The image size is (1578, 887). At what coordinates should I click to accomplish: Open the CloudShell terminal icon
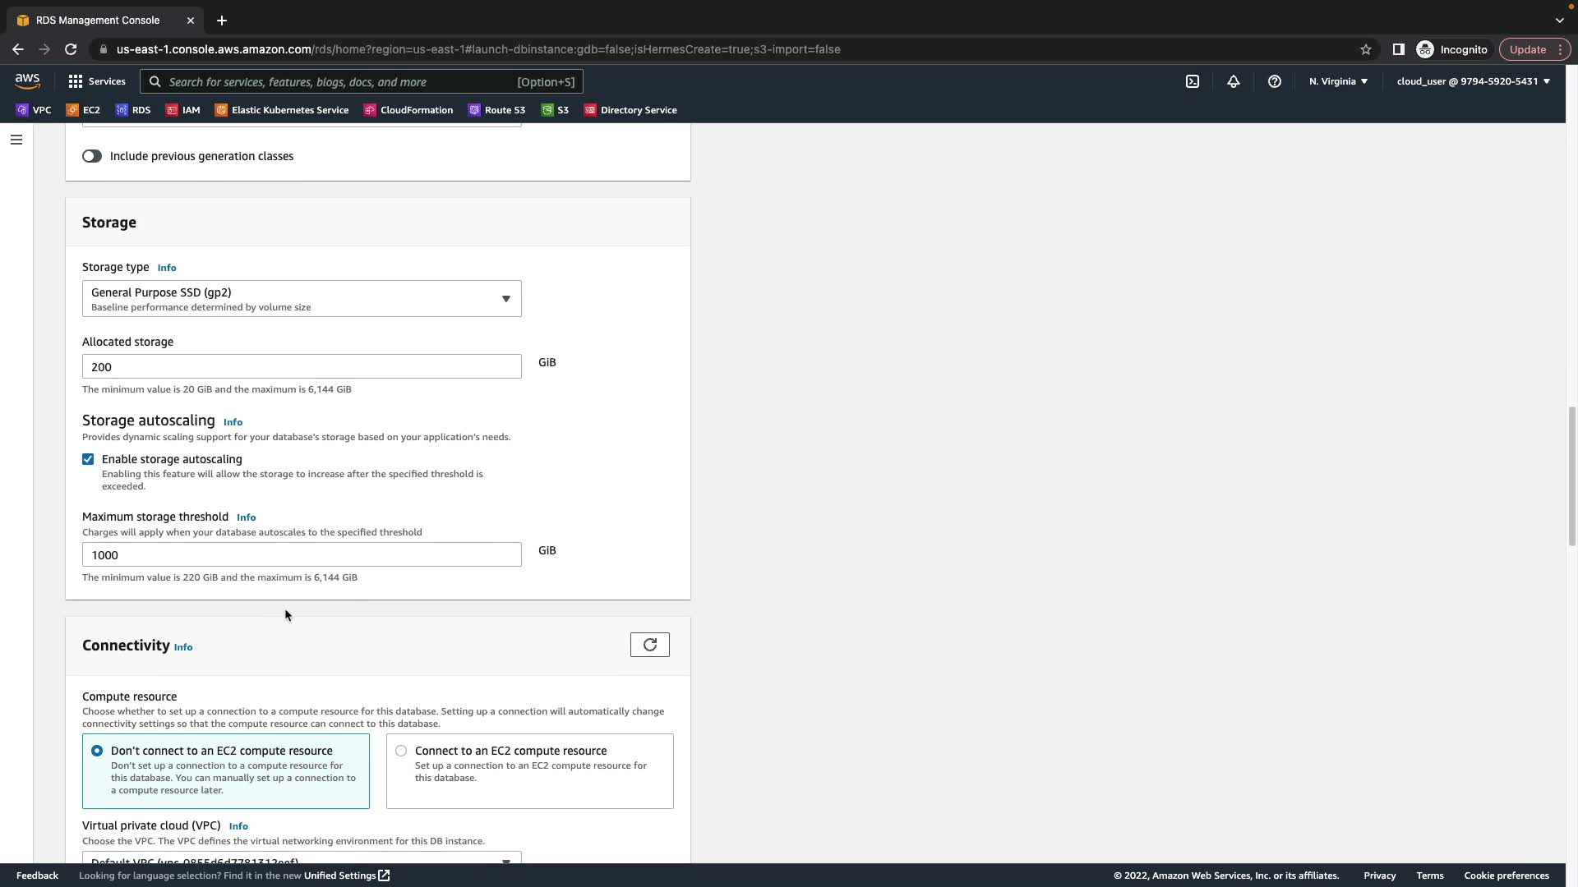[1192, 81]
